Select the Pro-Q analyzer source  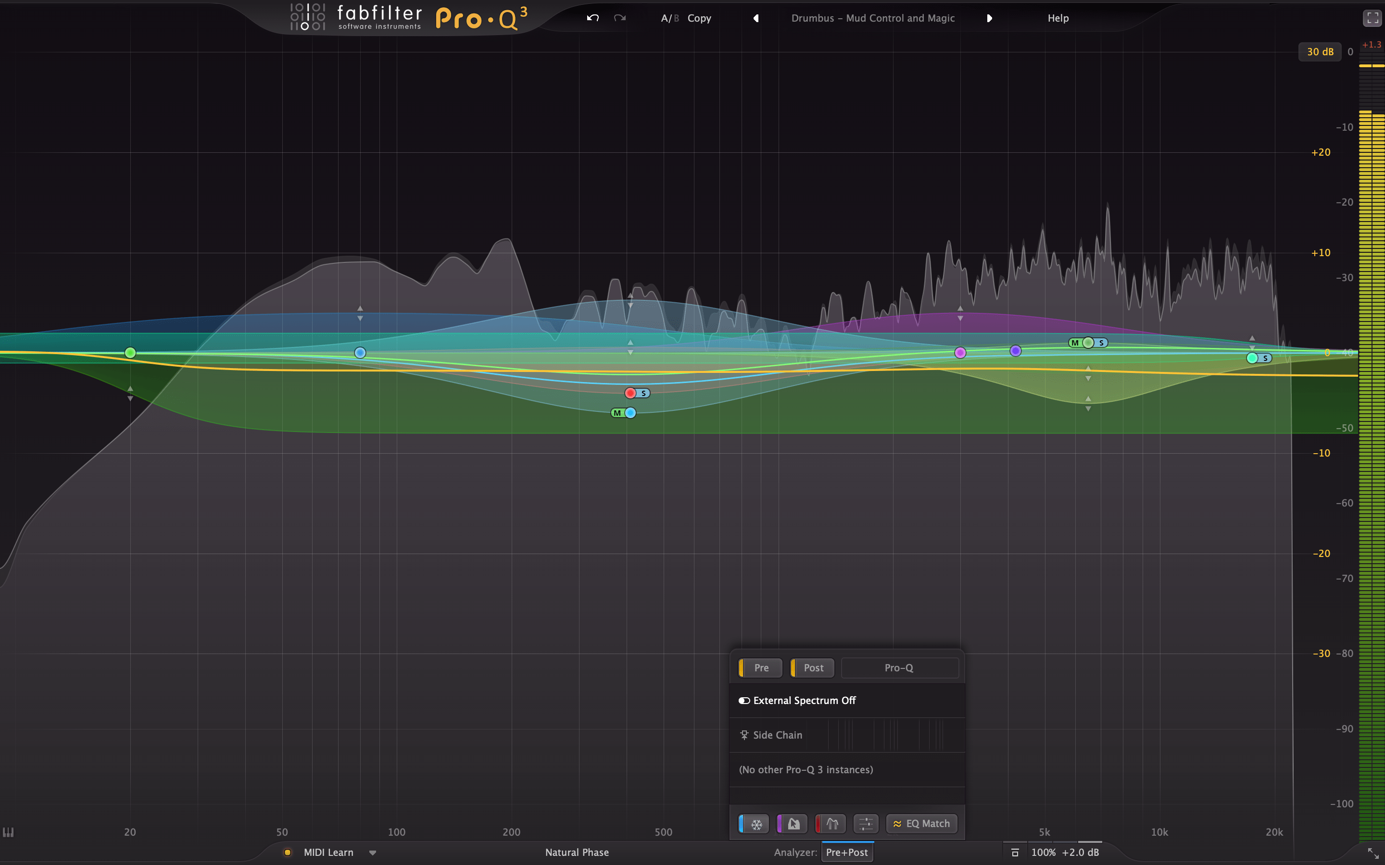tap(900, 667)
